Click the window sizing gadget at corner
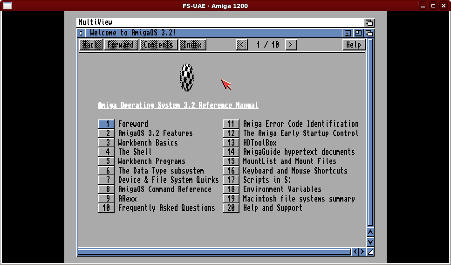 370,252
